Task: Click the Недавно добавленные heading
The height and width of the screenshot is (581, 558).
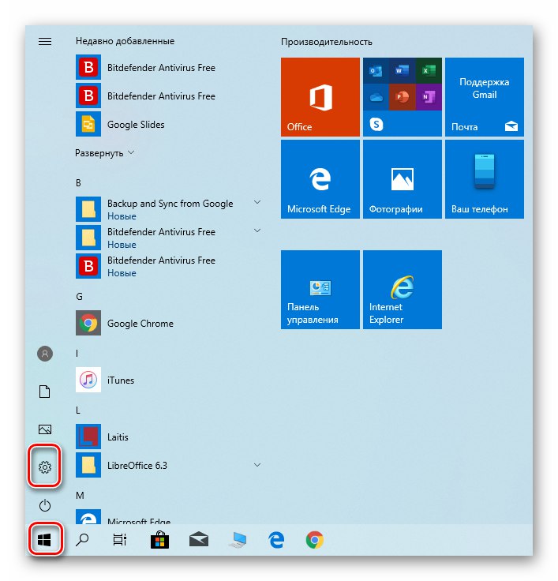Action: point(125,41)
